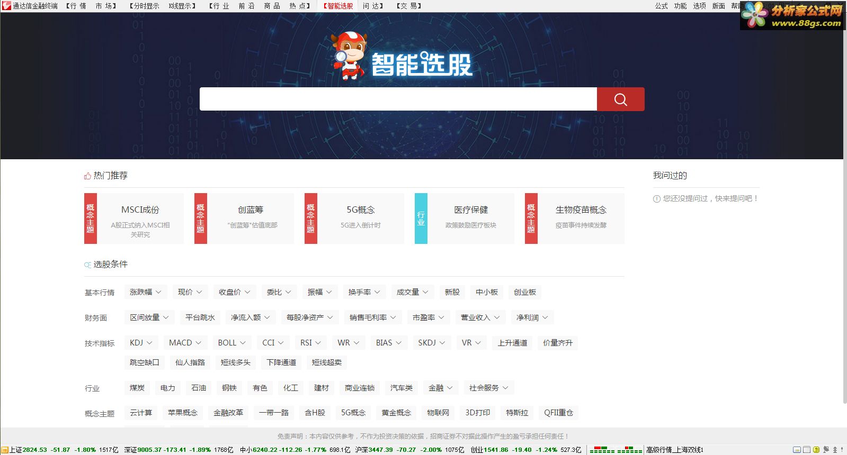This screenshot has height=455, width=847.
Task: Switch to 分时显示 view
Action: (146, 6)
